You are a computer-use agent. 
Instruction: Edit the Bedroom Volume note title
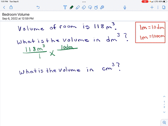[x=16, y=14]
